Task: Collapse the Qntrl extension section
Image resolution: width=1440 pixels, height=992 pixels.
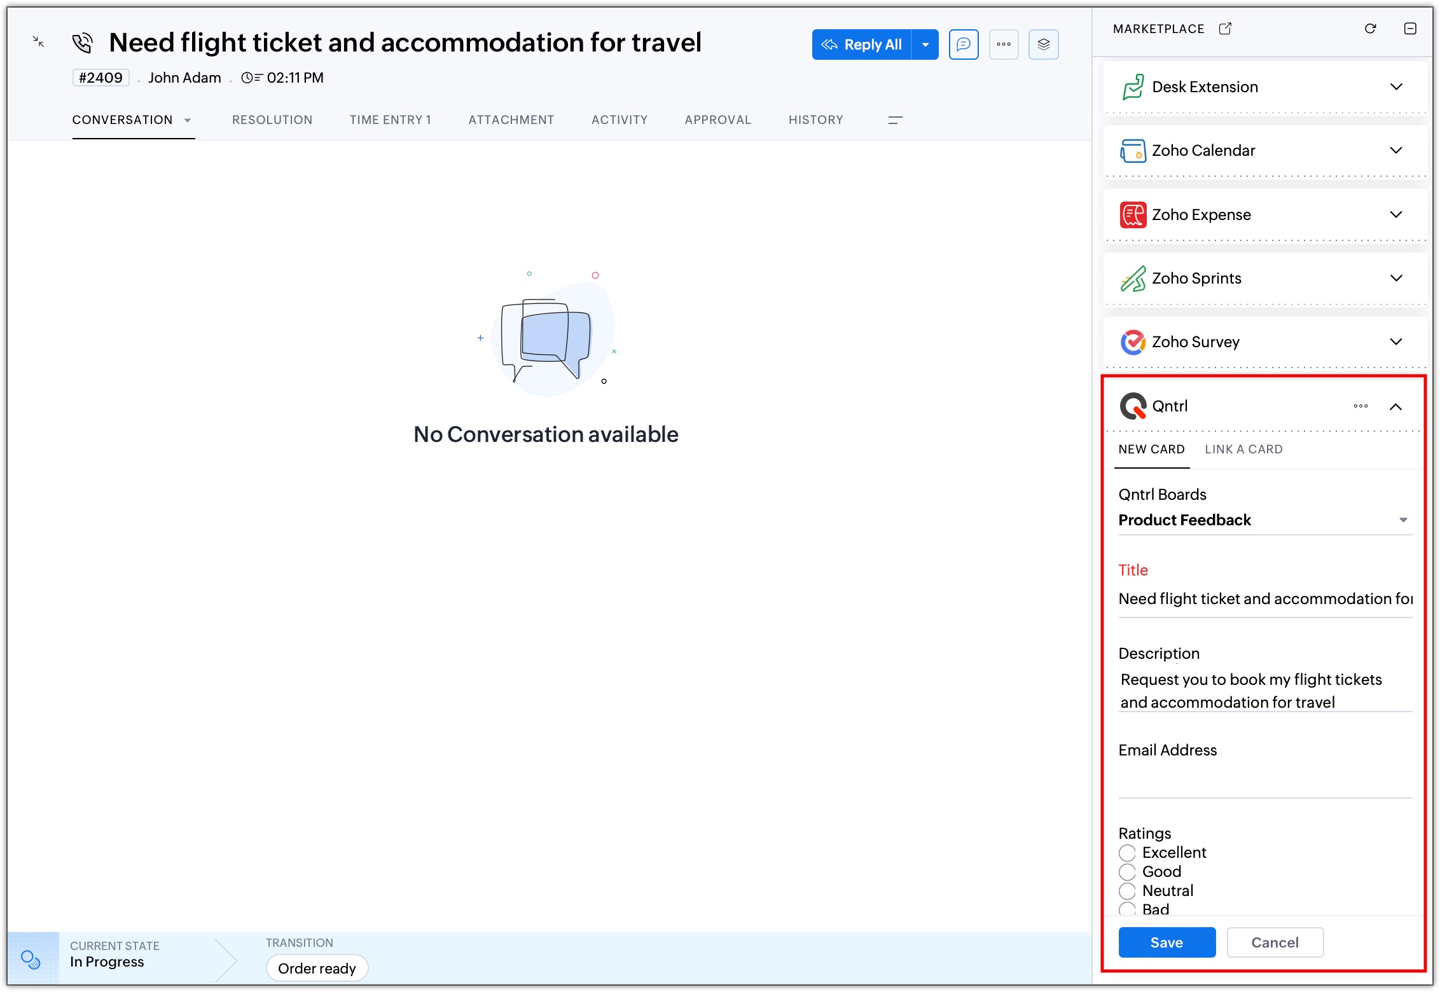Action: (1395, 407)
